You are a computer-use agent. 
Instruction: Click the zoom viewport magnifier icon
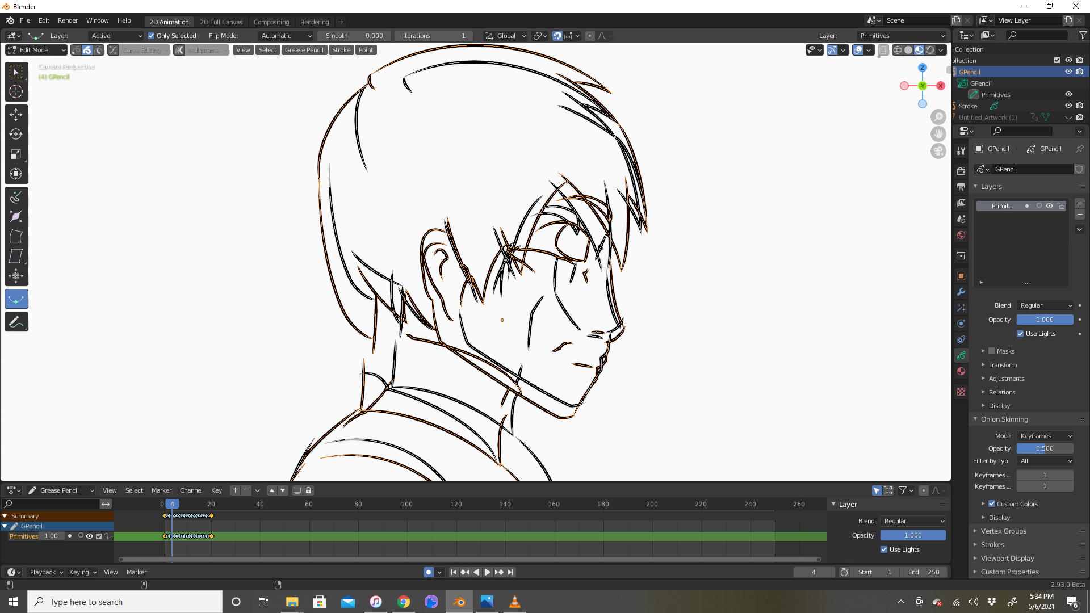(938, 117)
